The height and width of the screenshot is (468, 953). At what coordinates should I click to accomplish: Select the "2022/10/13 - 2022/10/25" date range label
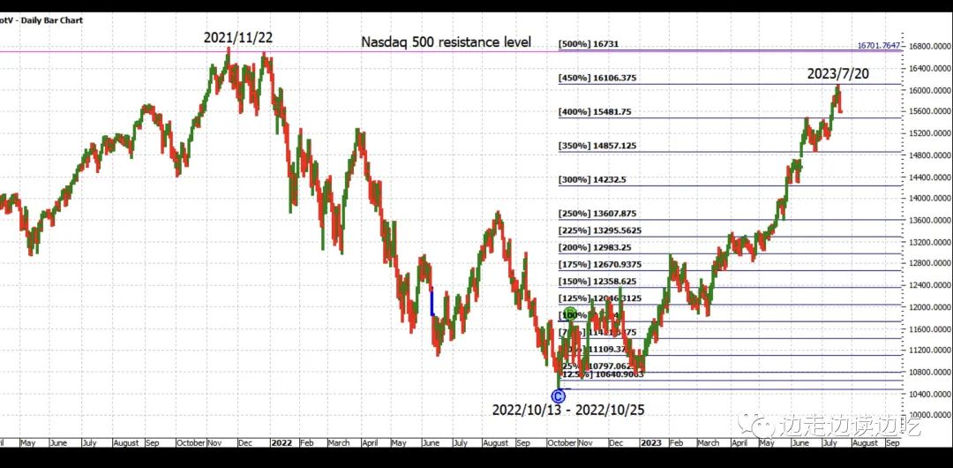(x=568, y=410)
